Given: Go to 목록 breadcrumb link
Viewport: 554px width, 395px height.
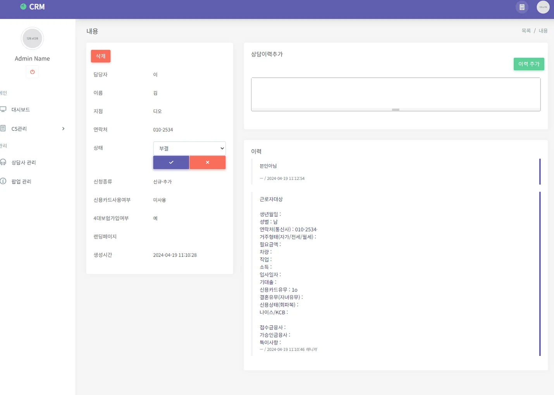Looking at the screenshot, I should coord(526,31).
